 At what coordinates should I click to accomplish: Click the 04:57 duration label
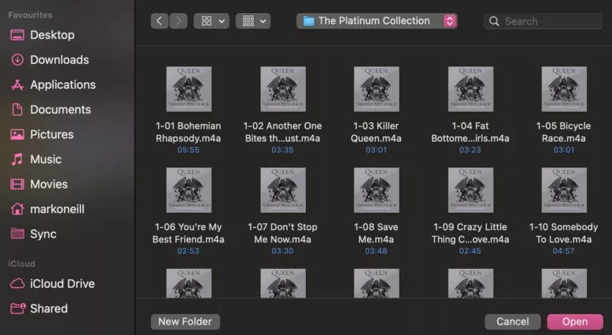pos(563,251)
